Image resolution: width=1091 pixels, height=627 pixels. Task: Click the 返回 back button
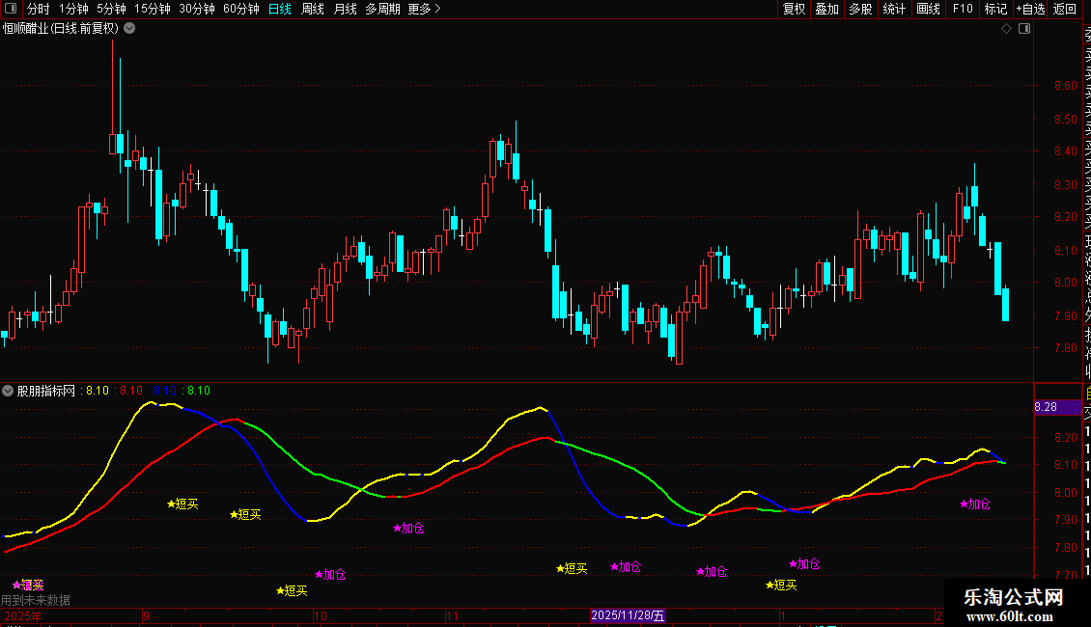(x=1065, y=9)
